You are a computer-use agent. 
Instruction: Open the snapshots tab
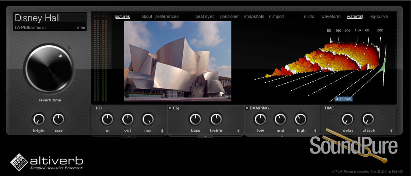click(254, 16)
